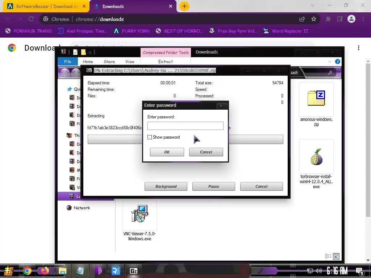Image resolution: width=371 pixels, height=278 pixels.
Task: Select the Home ribbon tab in Explorer
Action: pyautogui.click(x=88, y=62)
